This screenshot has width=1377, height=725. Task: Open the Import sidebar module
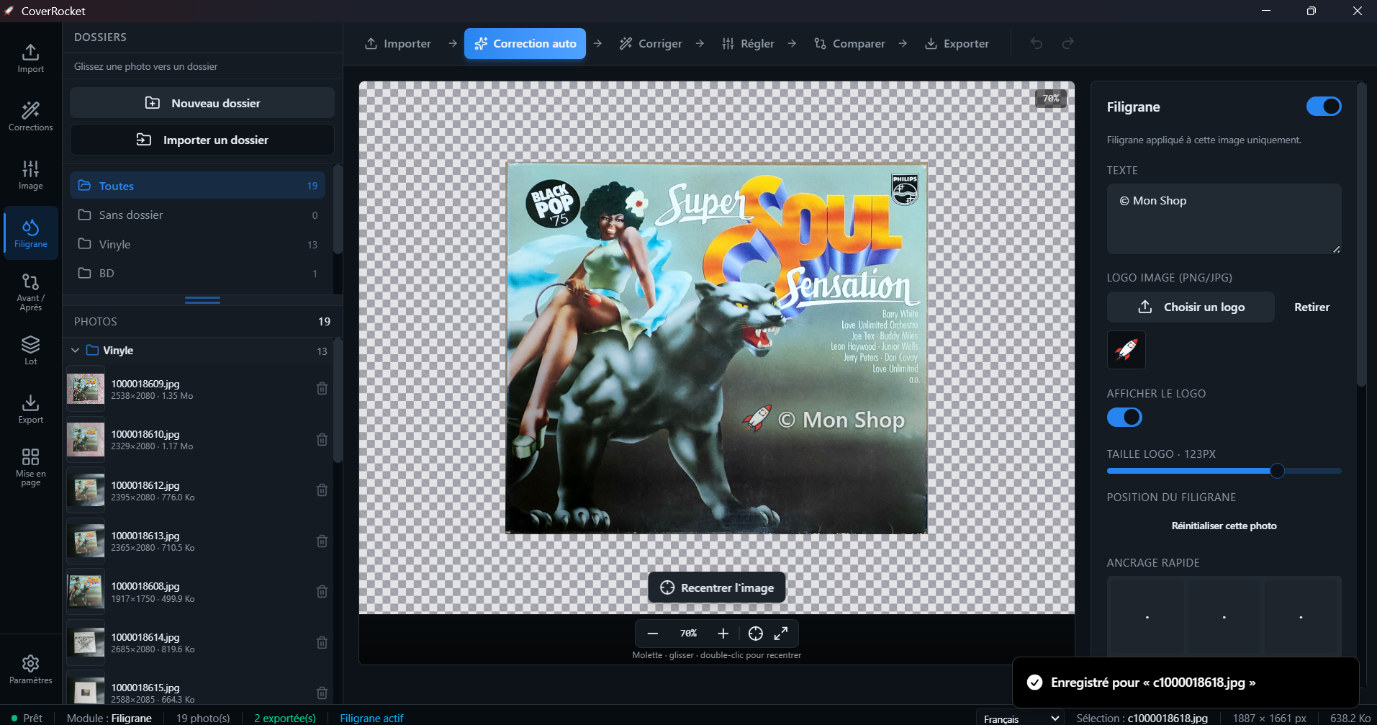pos(30,58)
